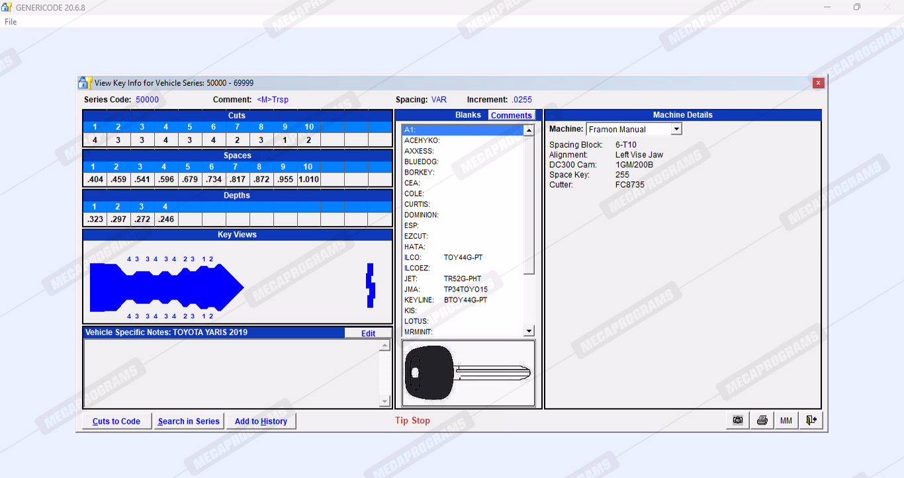Click the printer icon
The width and height of the screenshot is (904, 478).
762,420
